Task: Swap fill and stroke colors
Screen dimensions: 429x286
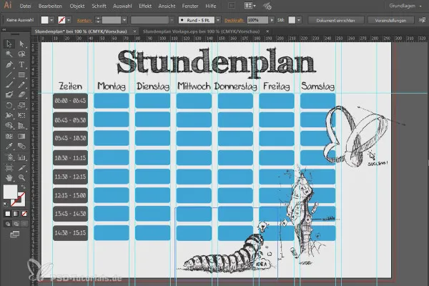Action: [24, 187]
